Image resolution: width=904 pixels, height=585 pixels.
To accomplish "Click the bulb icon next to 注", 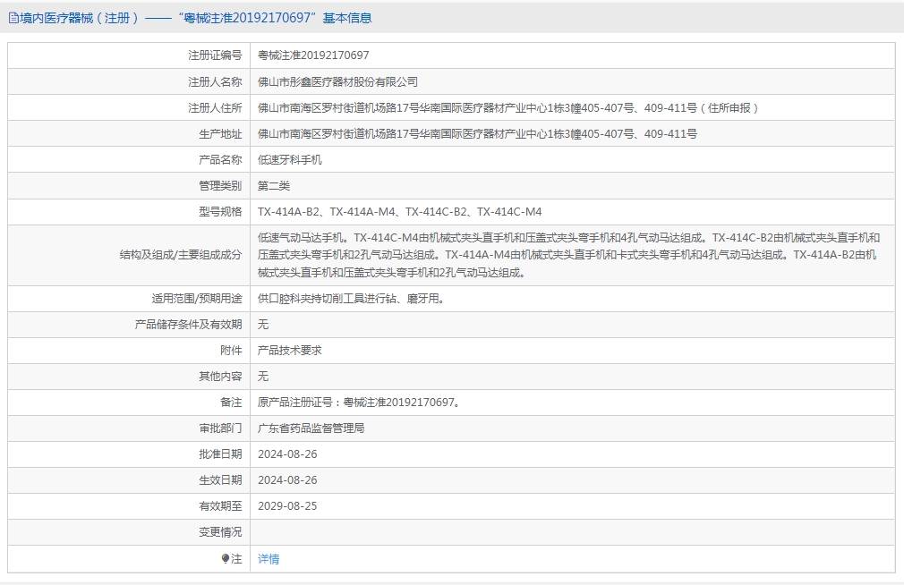I will 226,559.
